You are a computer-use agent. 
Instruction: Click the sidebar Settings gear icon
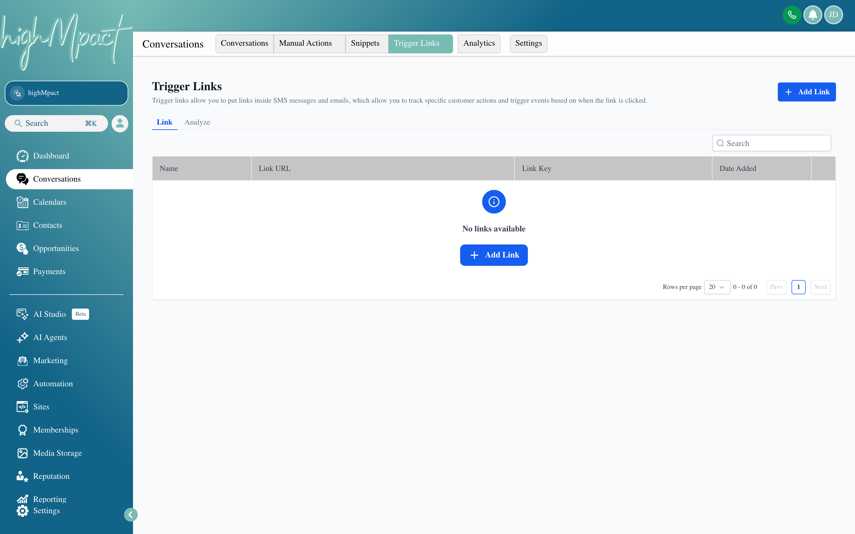tap(22, 511)
